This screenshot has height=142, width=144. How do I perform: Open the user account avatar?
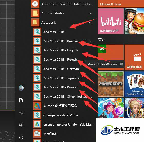(21, 88)
